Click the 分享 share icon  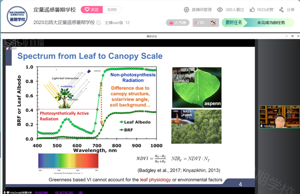281,10
